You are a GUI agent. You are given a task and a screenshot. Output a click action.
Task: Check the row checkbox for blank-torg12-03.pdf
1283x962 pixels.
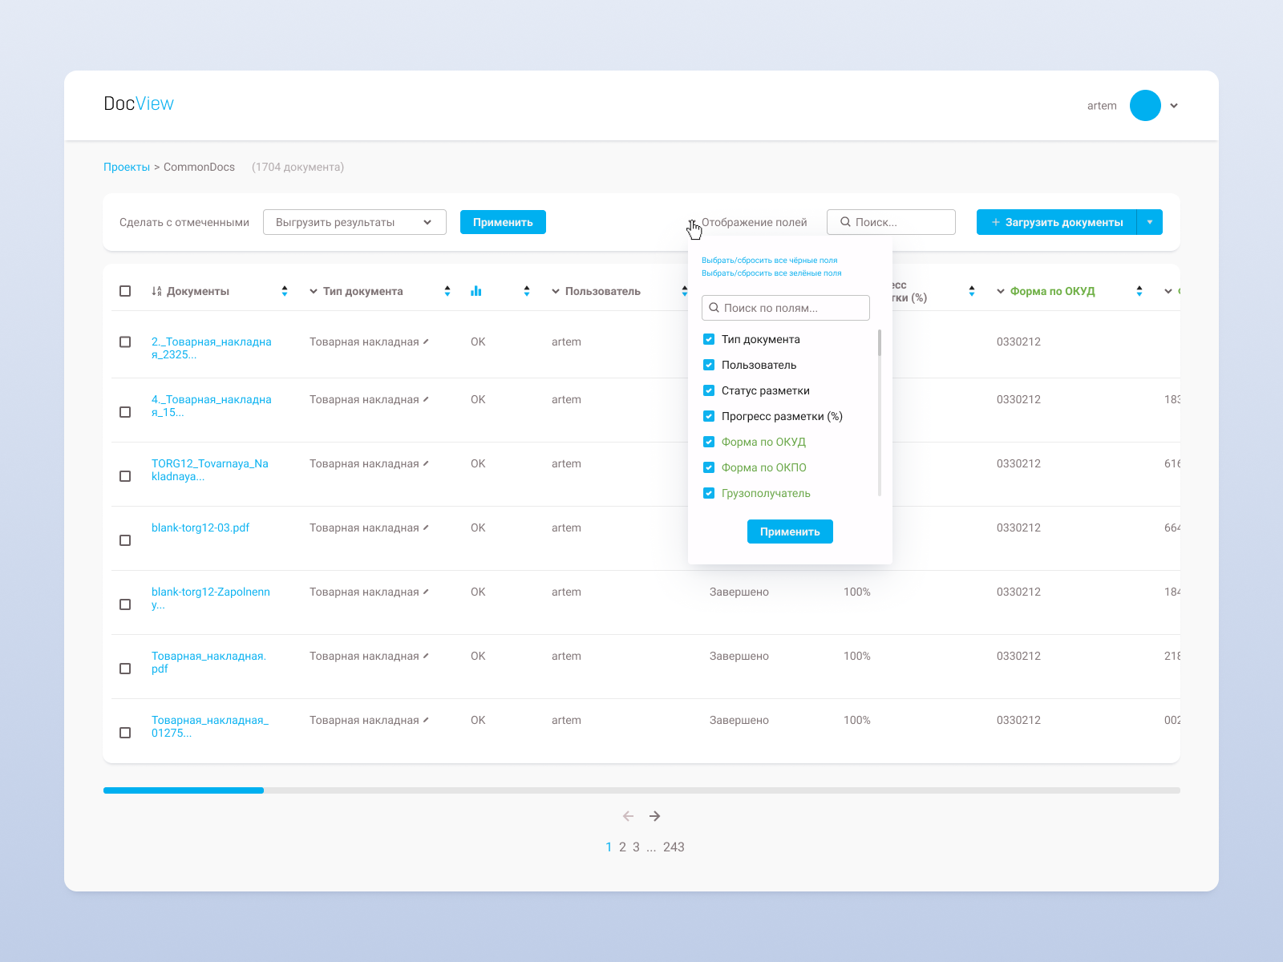point(125,540)
